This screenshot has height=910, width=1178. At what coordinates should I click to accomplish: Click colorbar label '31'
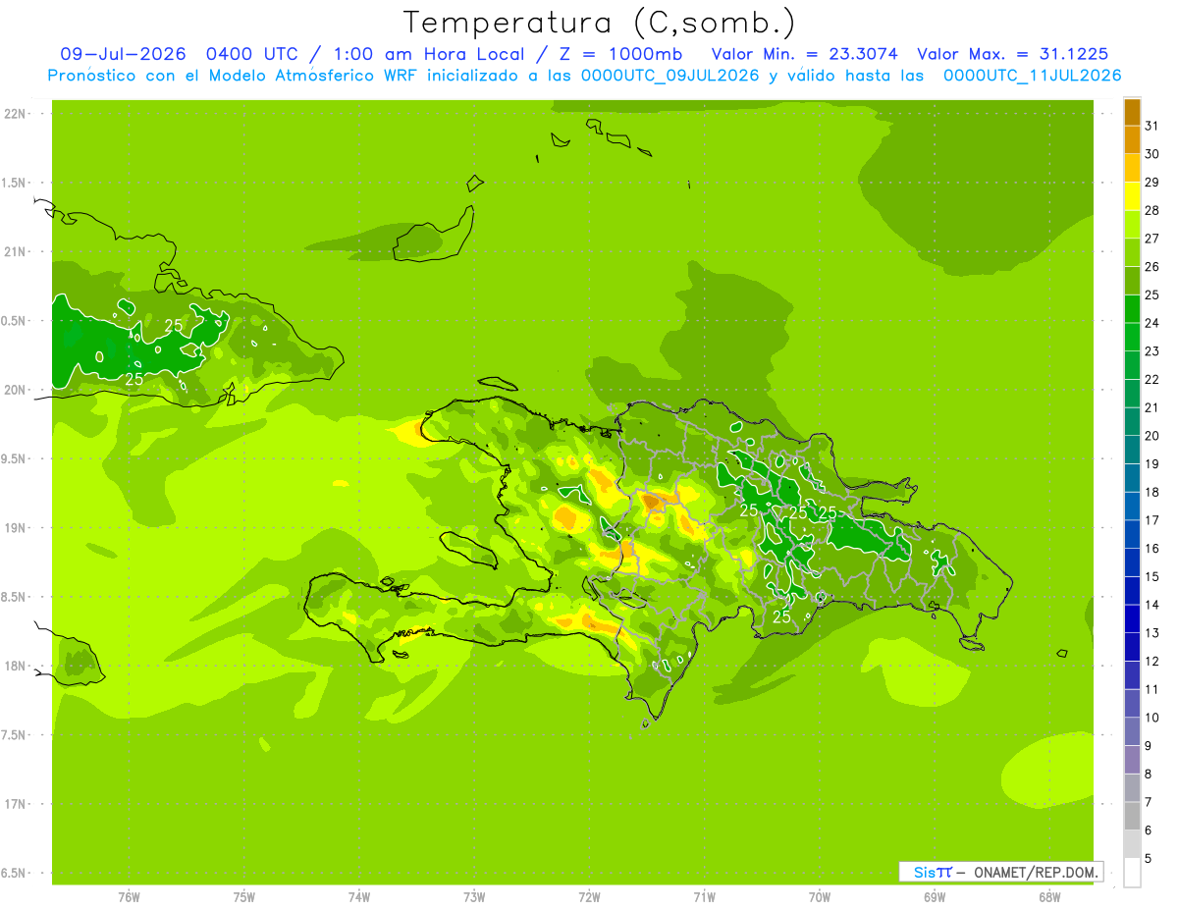coord(1151,126)
